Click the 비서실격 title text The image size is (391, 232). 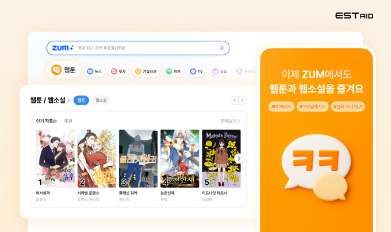coord(43,193)
